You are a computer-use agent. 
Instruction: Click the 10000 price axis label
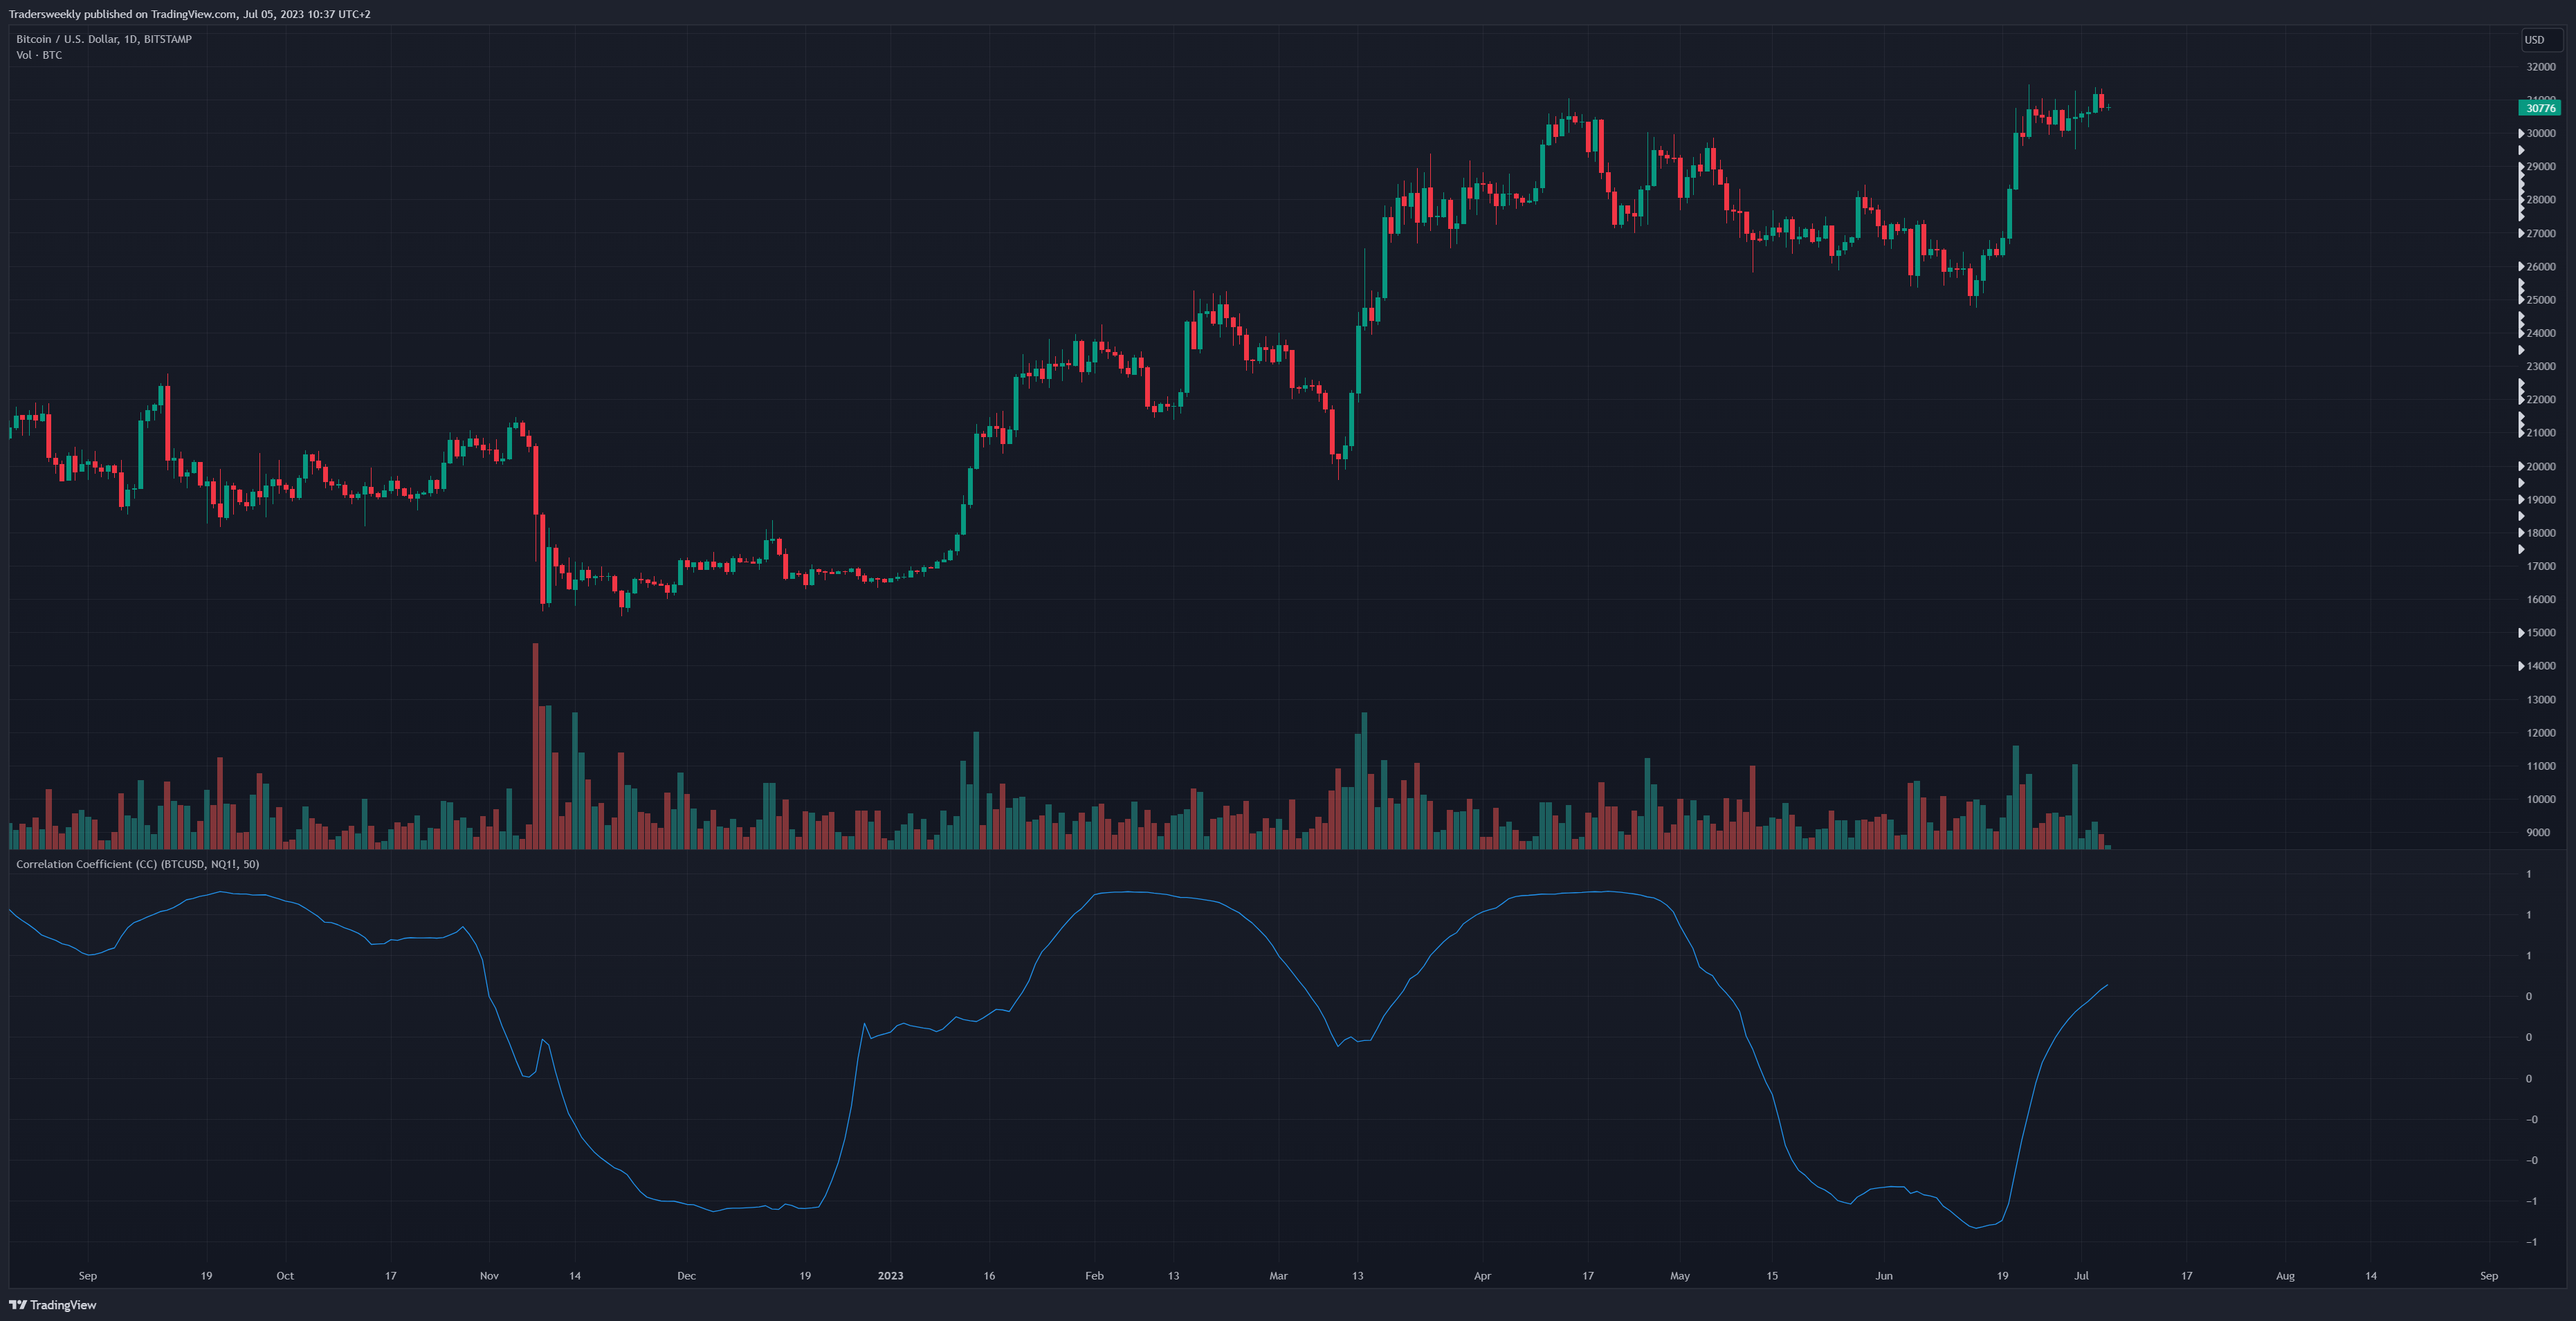click(2541, 800)
